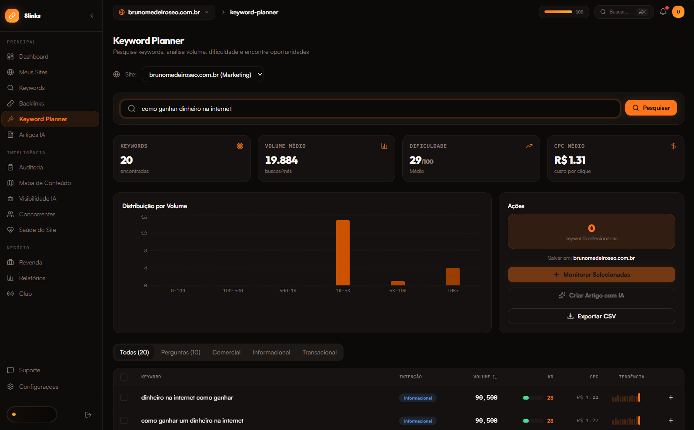The height and width of the screenshot is (430, 694).
Task: Check the 'dinheiro na internet como ganhar' row checkbox
Action: point(124,397)
